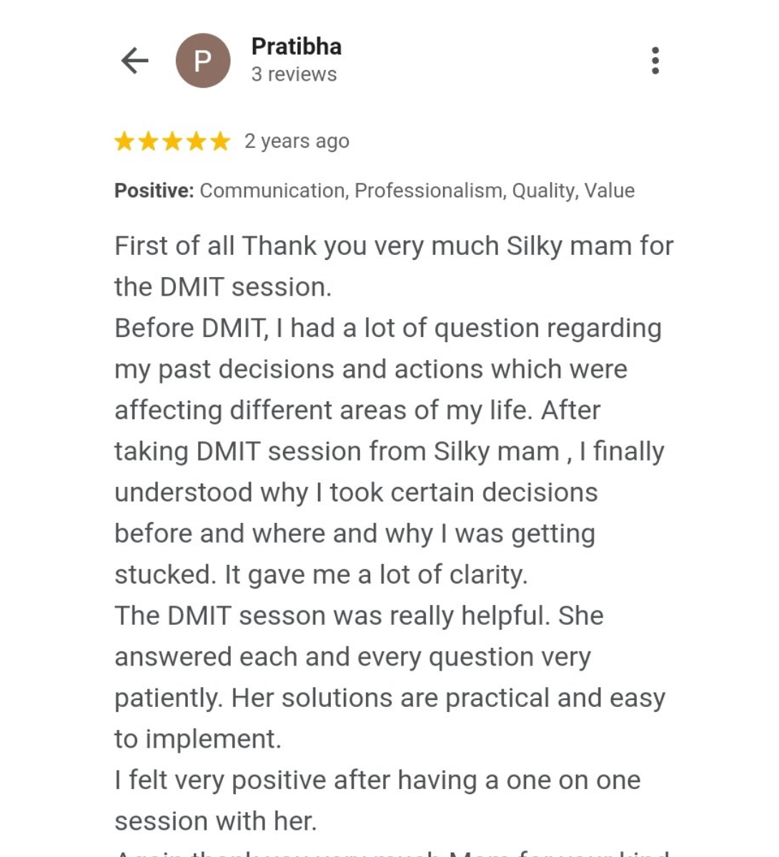Click the "Before DMIT, I had" sentence

(x=387, y=329)
